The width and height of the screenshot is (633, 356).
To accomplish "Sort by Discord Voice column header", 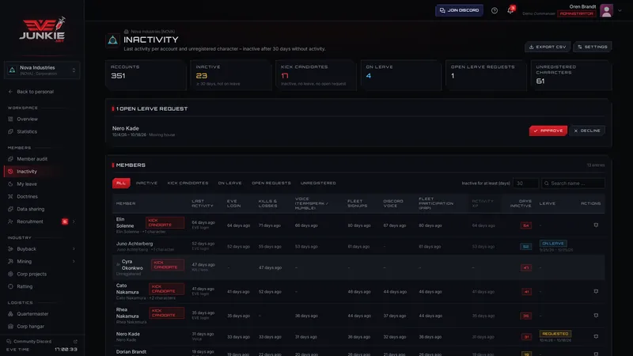I will [x=393, y=203].
